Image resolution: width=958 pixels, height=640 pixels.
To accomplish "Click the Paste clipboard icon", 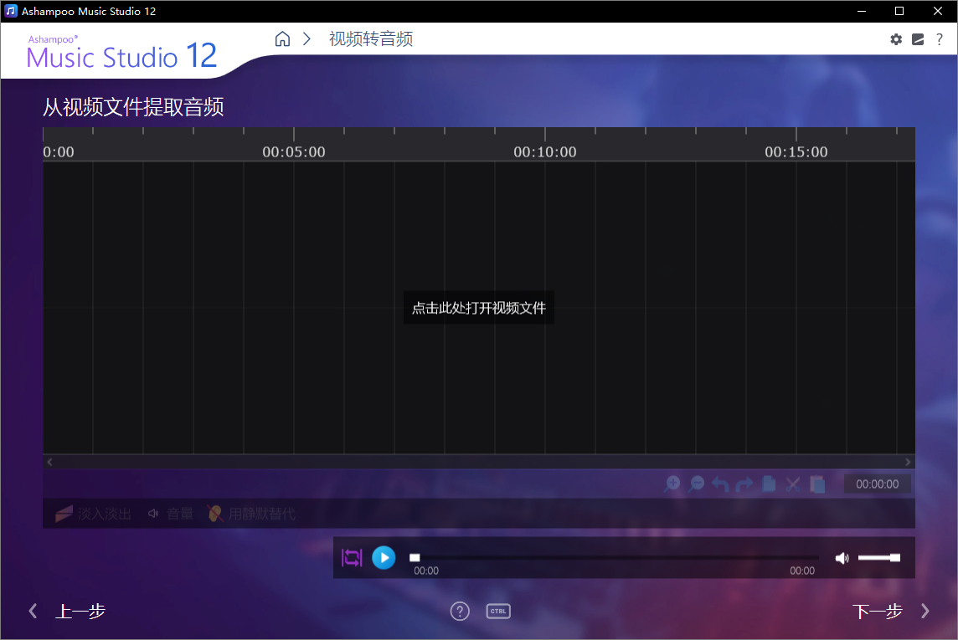I will (x=816, y=484).
